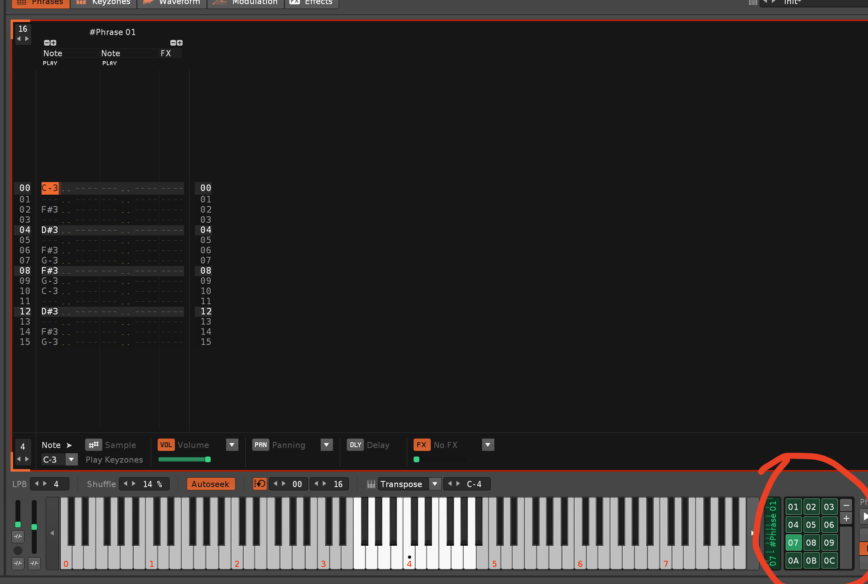Toggle the DLY delay column button
Screen dimensions: 868x584
click(355, 445)
